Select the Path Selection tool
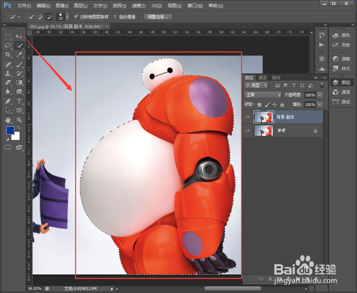357x293 pixels. (x=8, y=110)
